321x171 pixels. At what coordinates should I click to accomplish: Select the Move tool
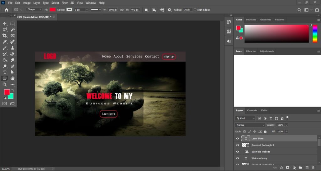4,23
